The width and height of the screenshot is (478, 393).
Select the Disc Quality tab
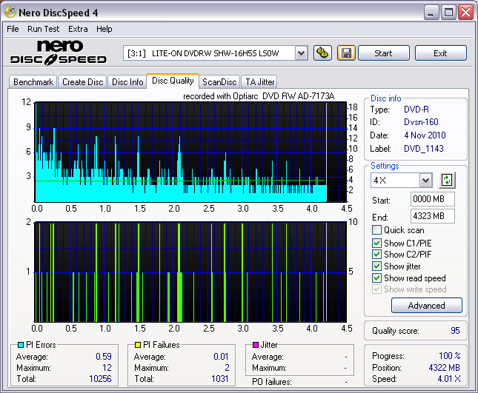(x=173, y=81)
